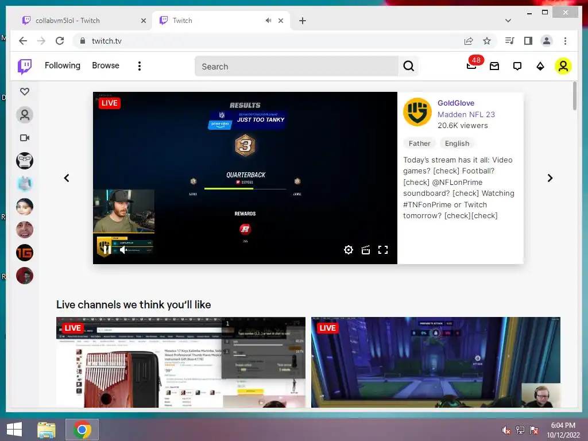Show previous featured stream carousel arrow
588x441 pixels.
coord(67,178)
